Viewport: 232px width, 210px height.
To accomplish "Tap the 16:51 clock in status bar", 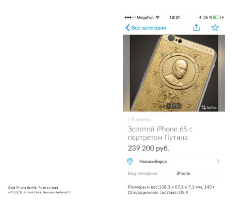I will pyautogui.click(x=175, y=17).
